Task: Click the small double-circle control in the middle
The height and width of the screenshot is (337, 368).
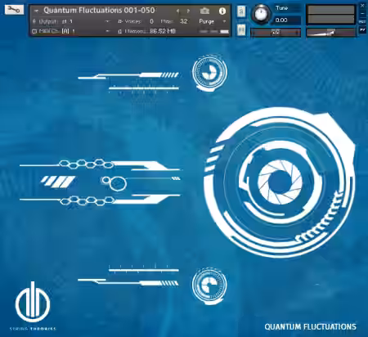Action: [x=114, y=182]
